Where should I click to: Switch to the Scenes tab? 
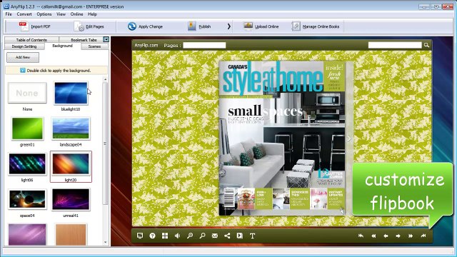[x=94, y=46]
